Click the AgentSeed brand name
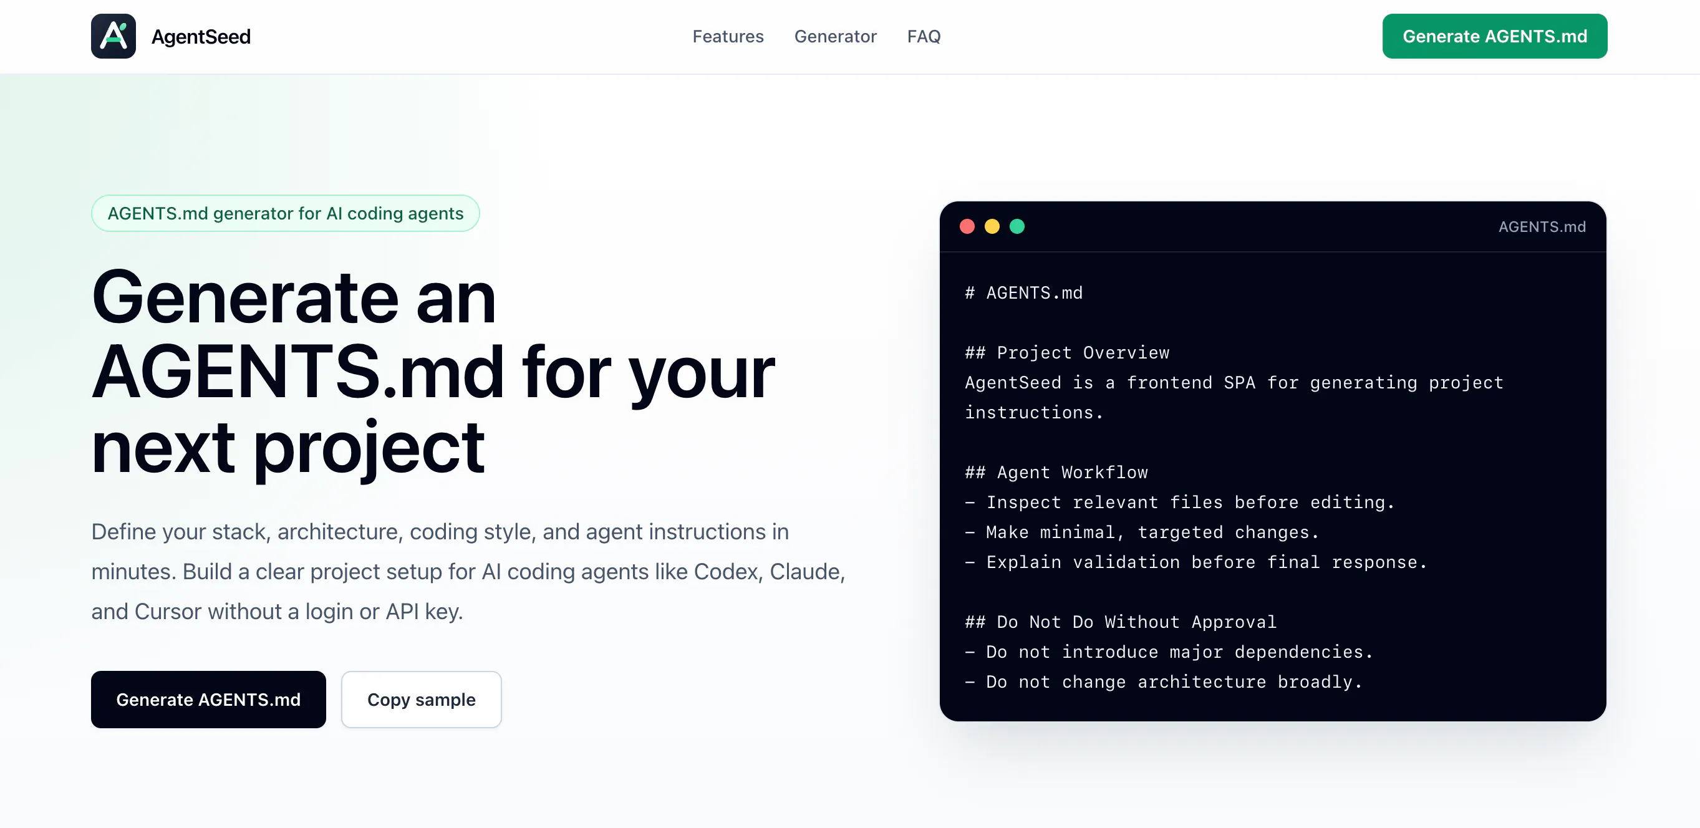 click(201, 36)
